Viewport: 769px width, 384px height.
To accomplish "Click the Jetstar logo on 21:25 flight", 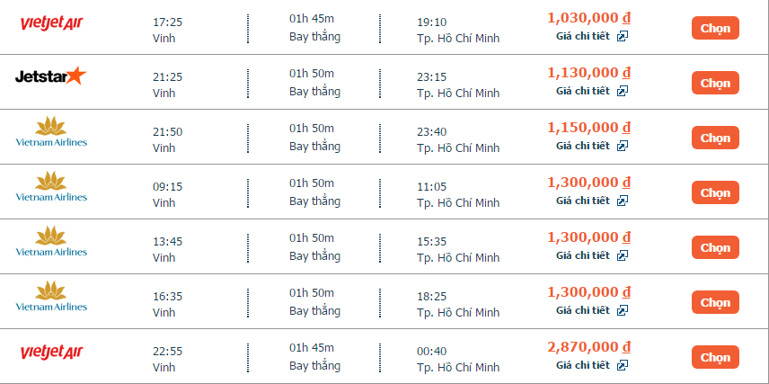I will pyautogui.click(x=51, y=77).
